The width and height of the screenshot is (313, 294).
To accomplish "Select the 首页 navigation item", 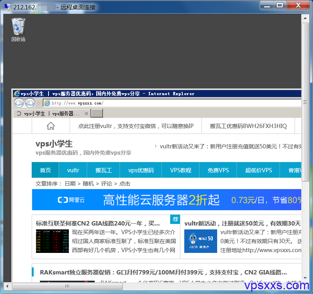I will coord(45,170).
